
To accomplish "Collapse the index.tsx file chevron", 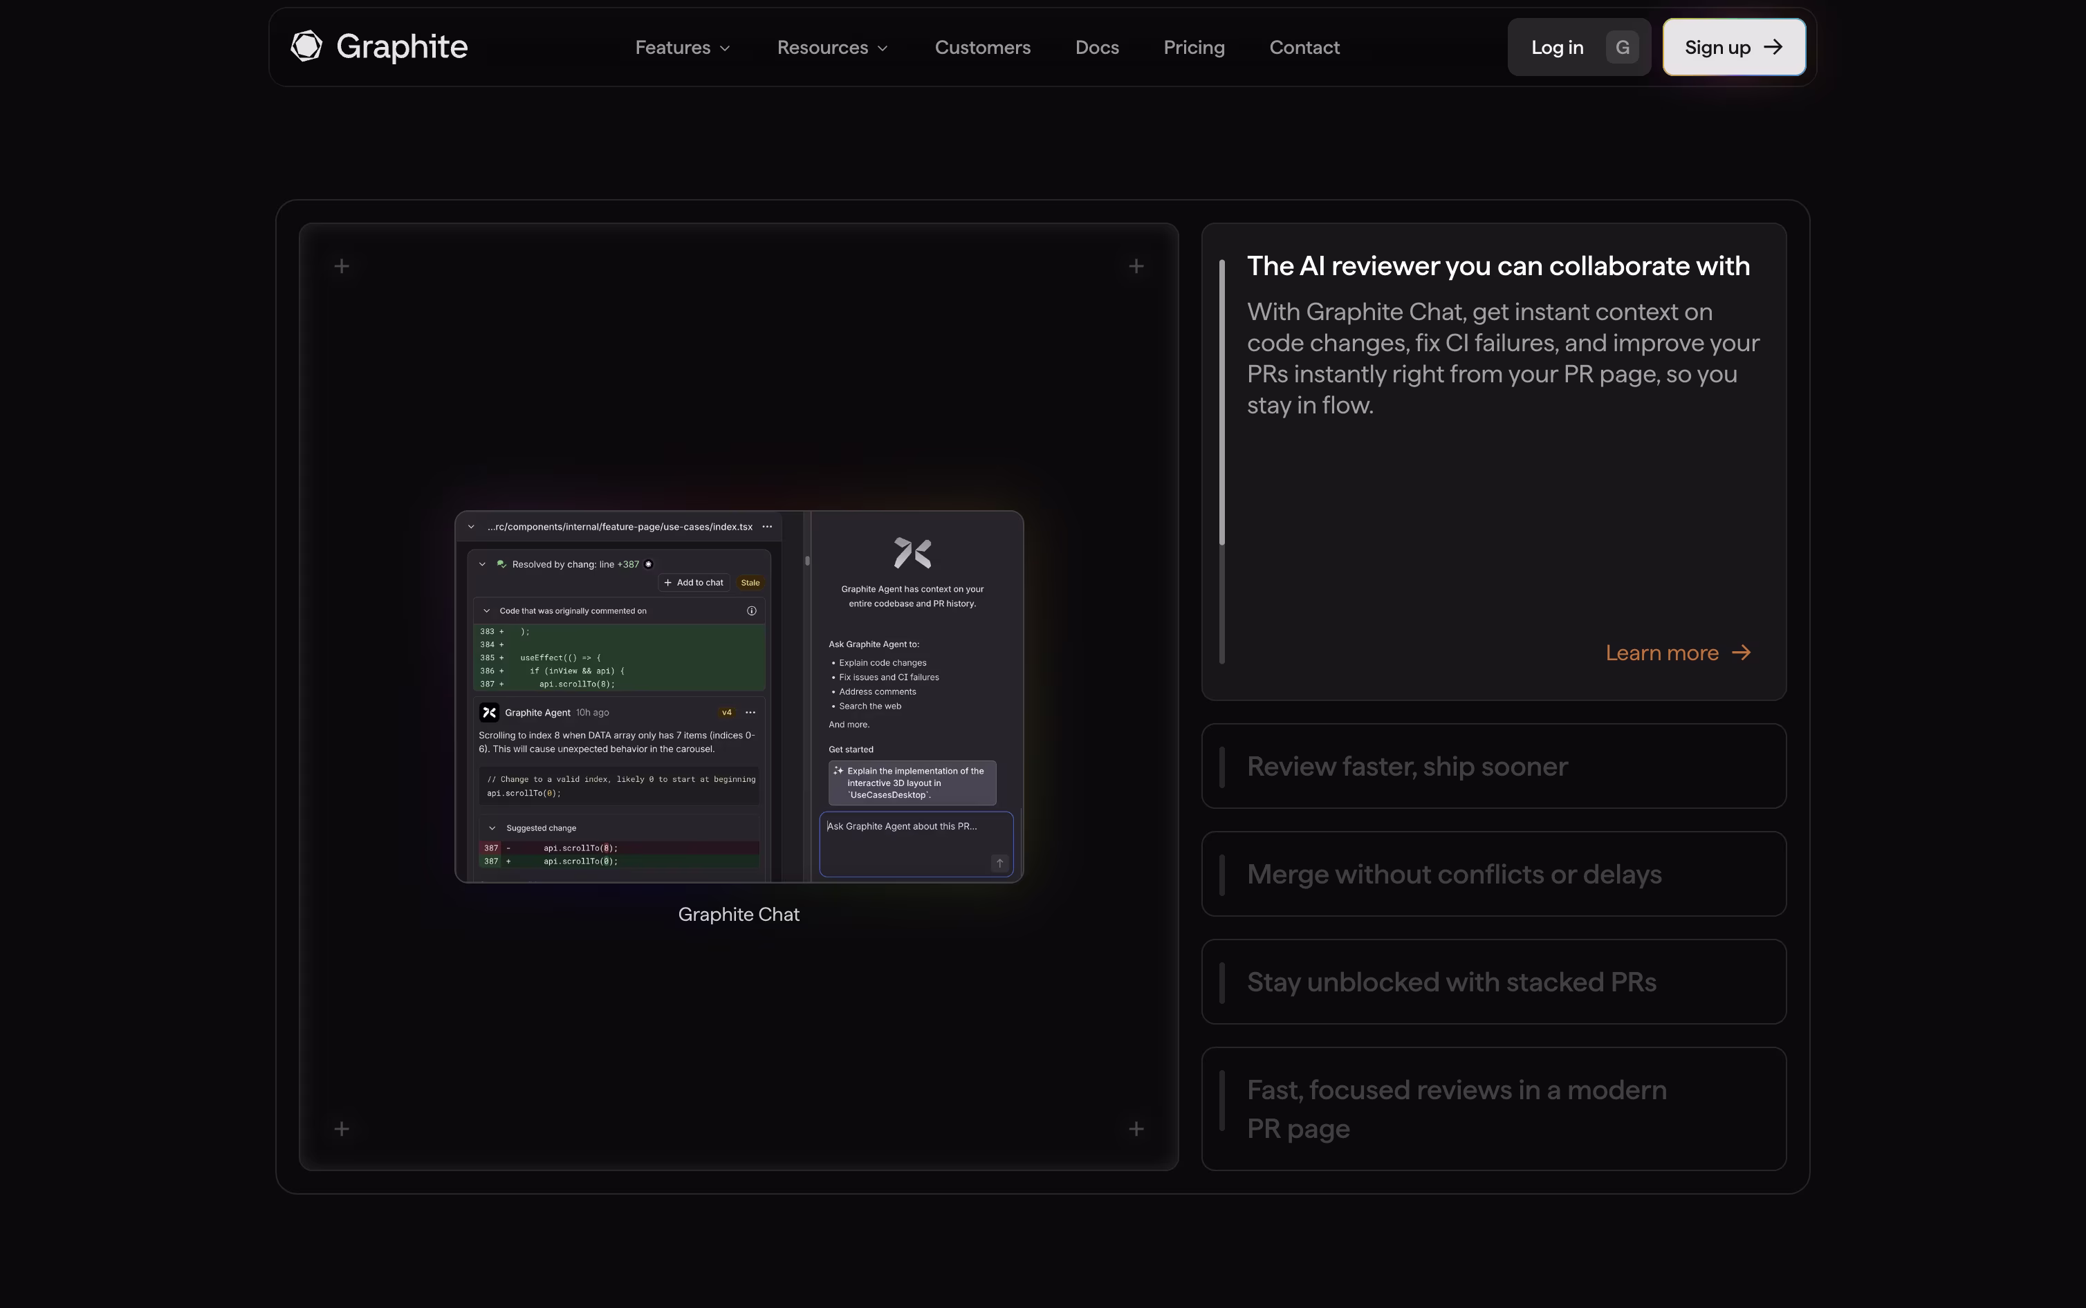I will coord(472,527).
